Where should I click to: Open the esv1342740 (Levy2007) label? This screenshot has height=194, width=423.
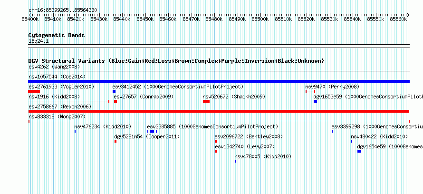245,146
